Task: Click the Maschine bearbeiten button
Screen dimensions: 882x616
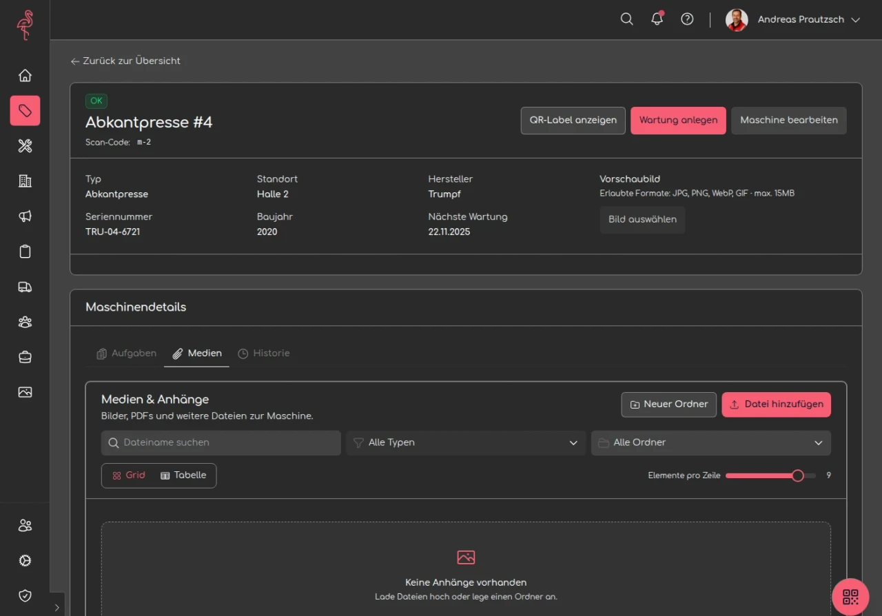Action: [789, 121]
